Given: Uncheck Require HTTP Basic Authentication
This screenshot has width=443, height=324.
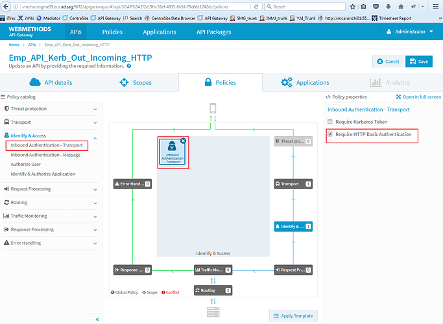Looking at the screenshot, I should [x=329, y=134].
